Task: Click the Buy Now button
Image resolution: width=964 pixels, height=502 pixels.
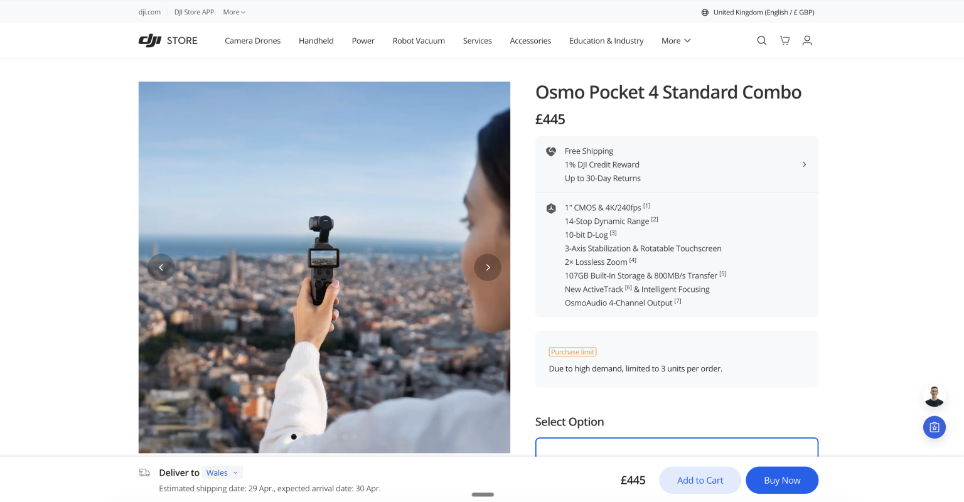Action: pos(782,481)
